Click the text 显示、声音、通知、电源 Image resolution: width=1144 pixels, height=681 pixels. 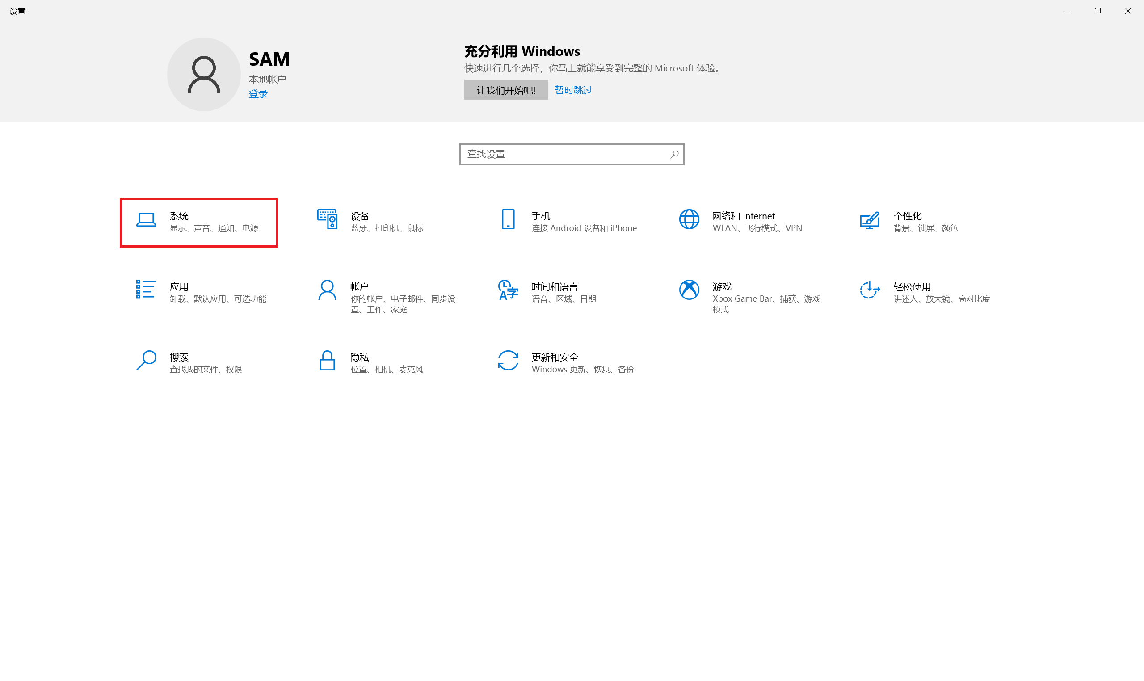pyautogui.click(x=214, y=228)
